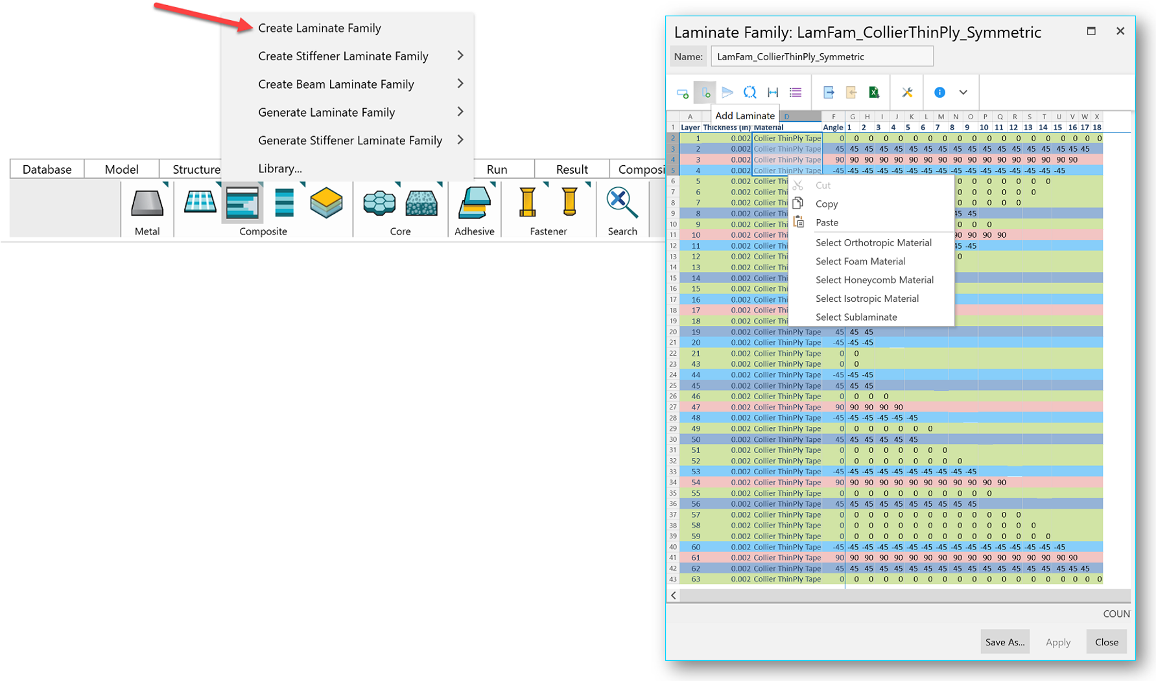Switch to the Result tab
Viewport: 1156px width, 681px height.
(572, 169)
